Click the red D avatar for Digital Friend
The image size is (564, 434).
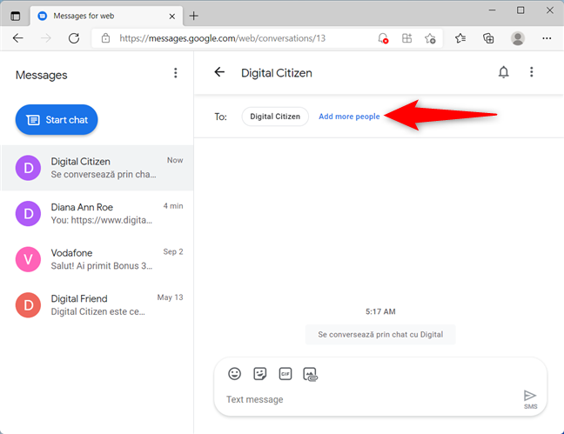pyautogui.click(x=28, y=305)
